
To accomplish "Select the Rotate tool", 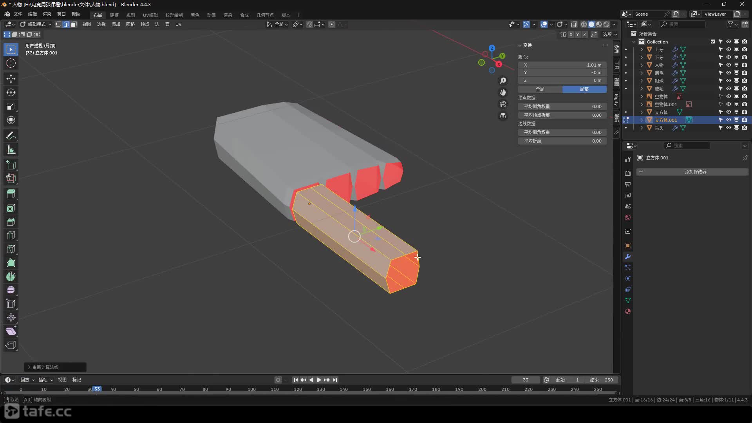I will [x=11, y=92].
